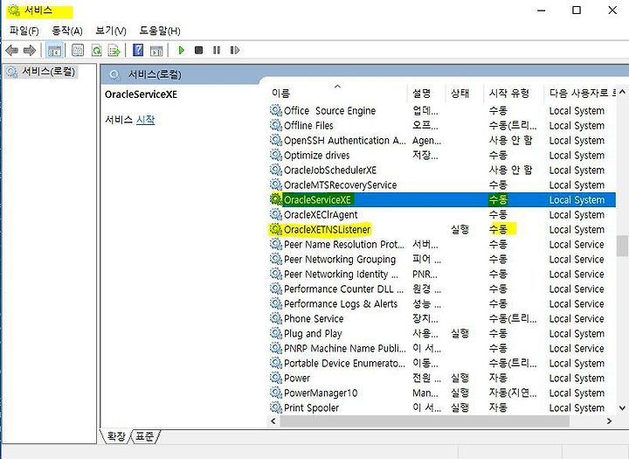
Task: Click the gear icon of Plug and Play
Action: tap(275, 333)
